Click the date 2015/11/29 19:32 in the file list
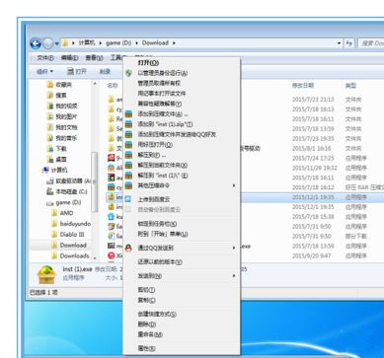 (315, 168)
